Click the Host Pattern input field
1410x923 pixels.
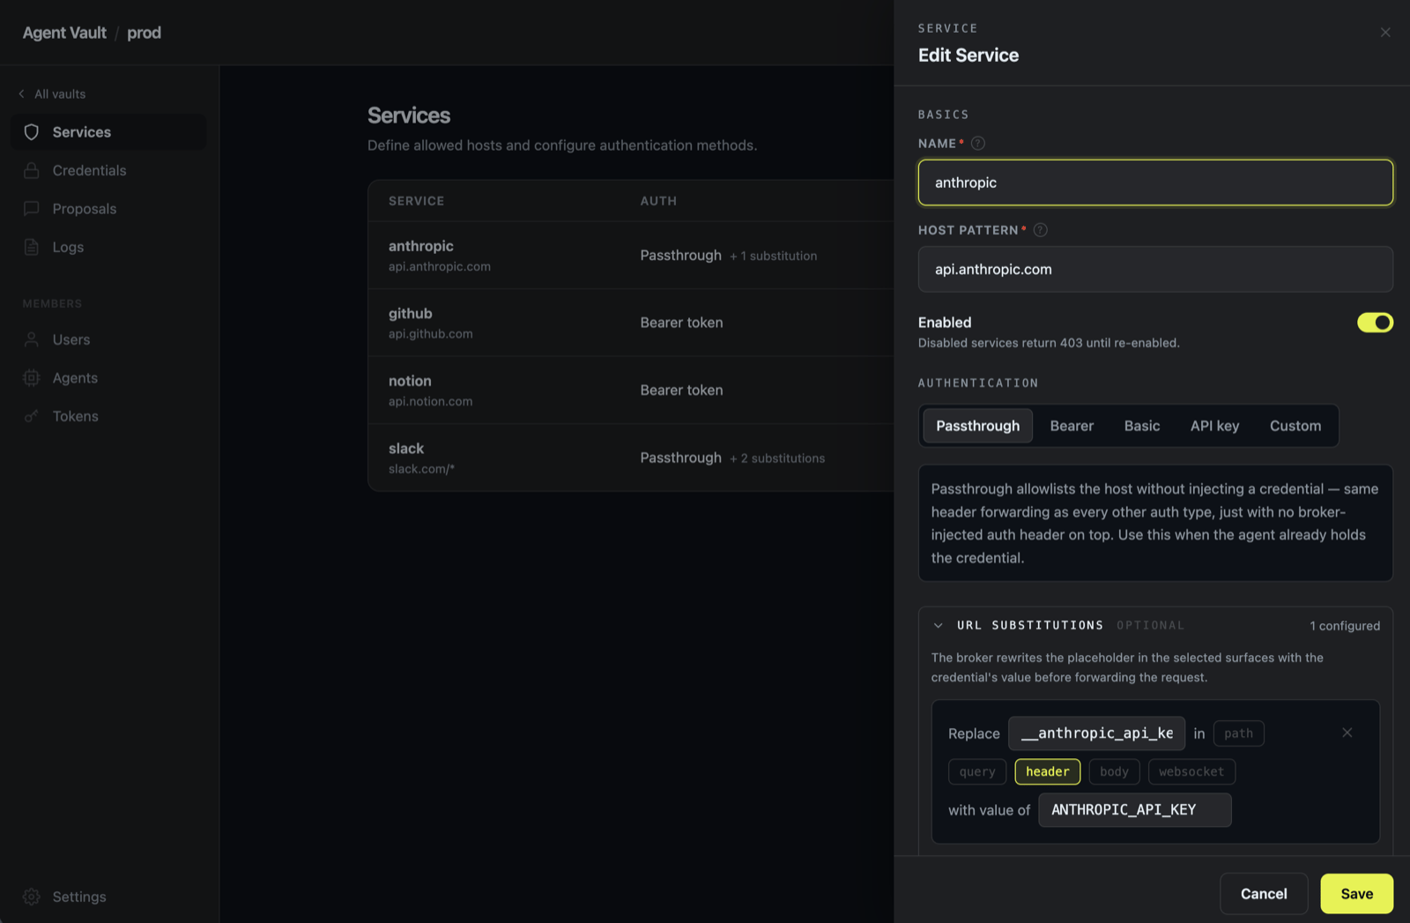1155,269
